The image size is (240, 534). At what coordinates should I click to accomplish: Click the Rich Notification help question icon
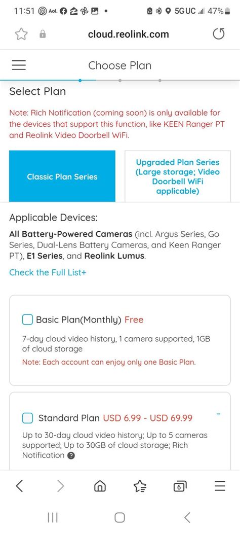click(71, 455)
